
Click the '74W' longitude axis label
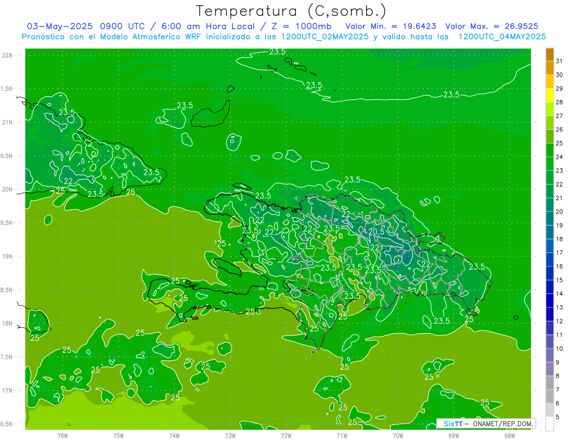pos(174,435)
